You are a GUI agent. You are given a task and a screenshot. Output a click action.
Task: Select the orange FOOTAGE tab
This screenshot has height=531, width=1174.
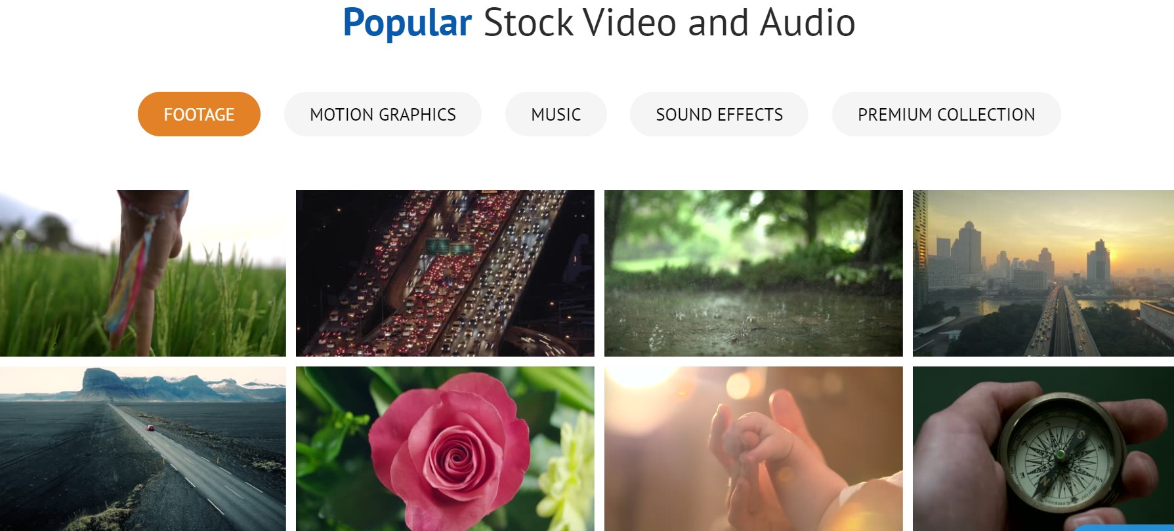point(199,114)
